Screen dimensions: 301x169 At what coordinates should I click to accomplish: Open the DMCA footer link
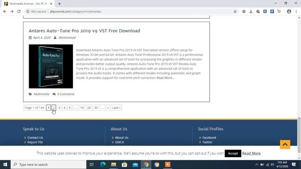[119, 142]
